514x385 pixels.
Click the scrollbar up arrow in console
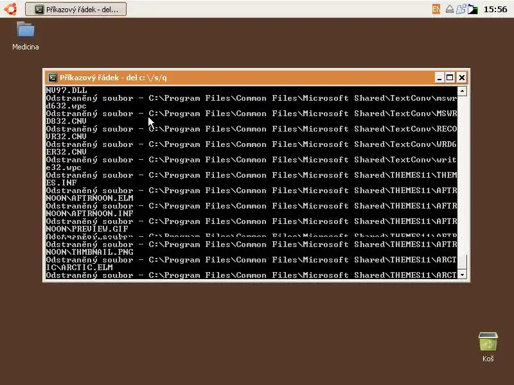(x=462, y=91)
